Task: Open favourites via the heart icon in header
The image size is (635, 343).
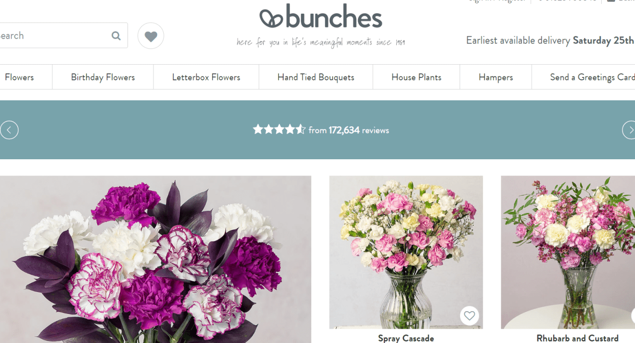Action: [x=151, y=36]
